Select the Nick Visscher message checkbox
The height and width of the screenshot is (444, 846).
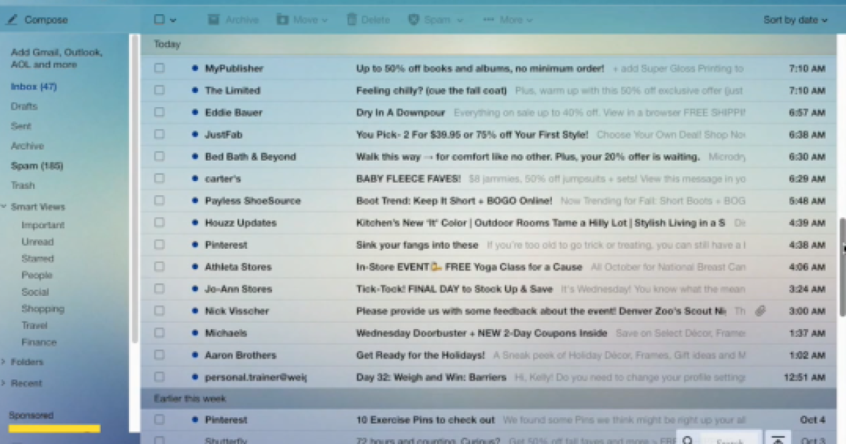[159, 311]
